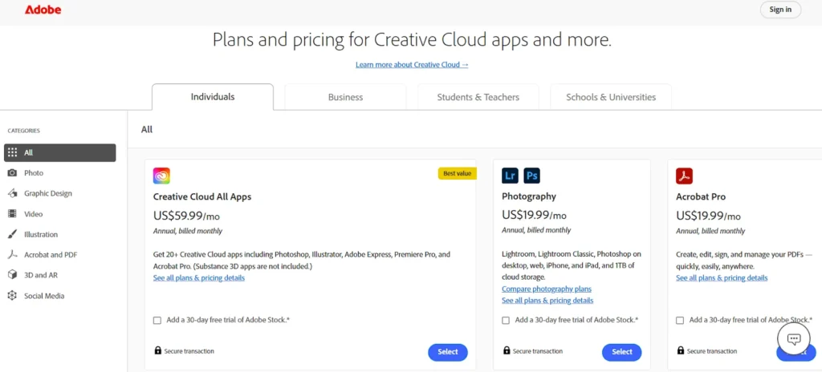
Task: Click the Acrobat Pro secure transaction lock
Action: (681, 350)
